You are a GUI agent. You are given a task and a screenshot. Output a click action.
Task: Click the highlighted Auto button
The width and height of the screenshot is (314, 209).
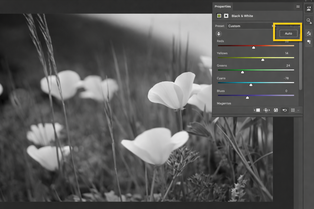click(288, 33)
